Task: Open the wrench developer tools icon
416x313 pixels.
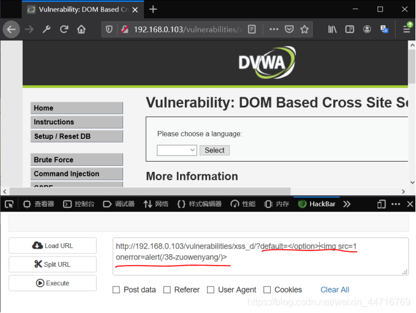Action: tap(46, 29)
